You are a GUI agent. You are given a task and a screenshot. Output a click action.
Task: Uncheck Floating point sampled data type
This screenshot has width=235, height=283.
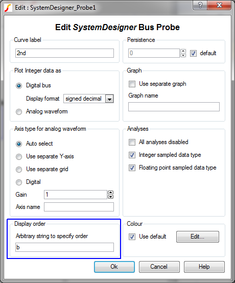click(132, 168)
